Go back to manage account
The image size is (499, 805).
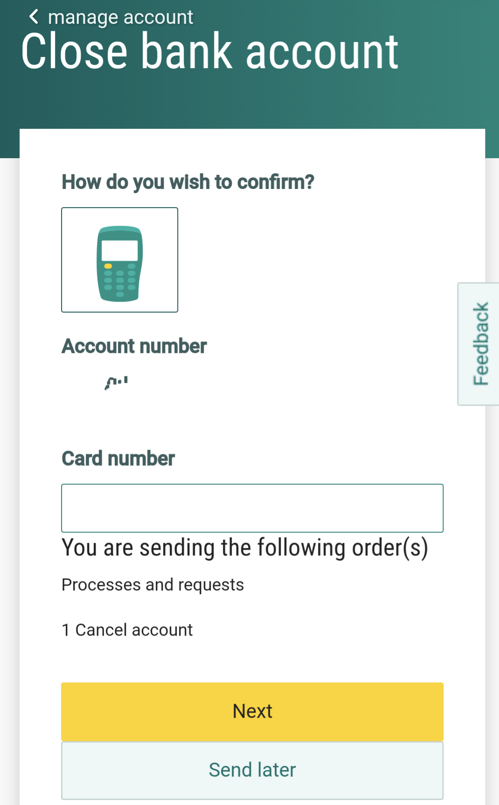(120, 17)
